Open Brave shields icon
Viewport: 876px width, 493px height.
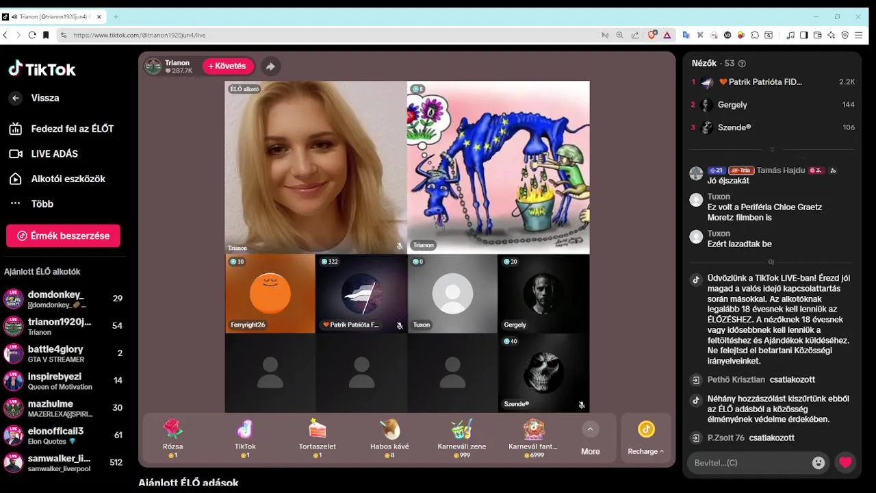652,35
